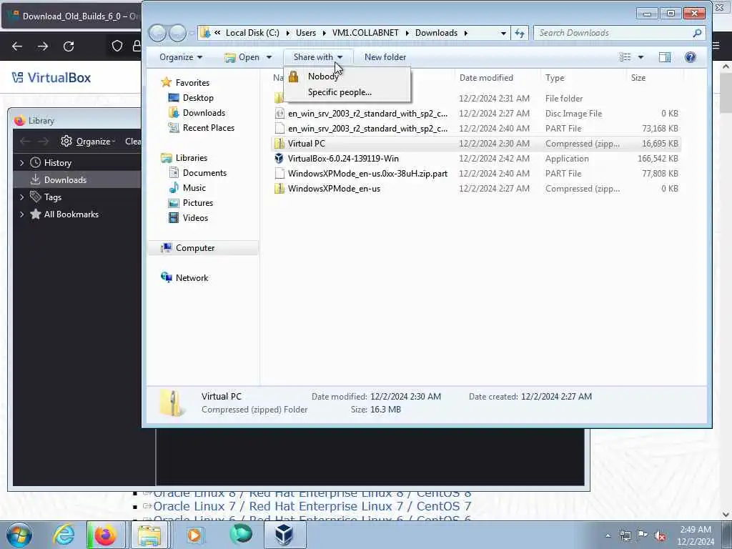
Task: Click Action Center flag tray icon
Action: 643,535
